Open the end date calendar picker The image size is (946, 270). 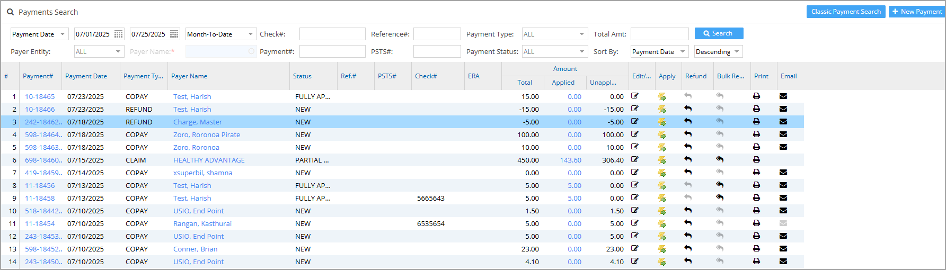click(174, 34)
